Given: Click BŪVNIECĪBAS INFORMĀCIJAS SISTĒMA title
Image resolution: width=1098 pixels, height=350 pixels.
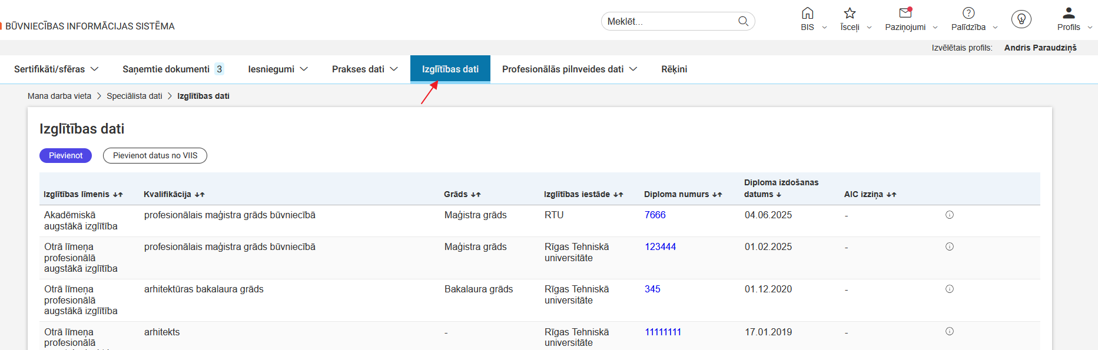Looking at the screenshot, I should (x=90, y=26).
